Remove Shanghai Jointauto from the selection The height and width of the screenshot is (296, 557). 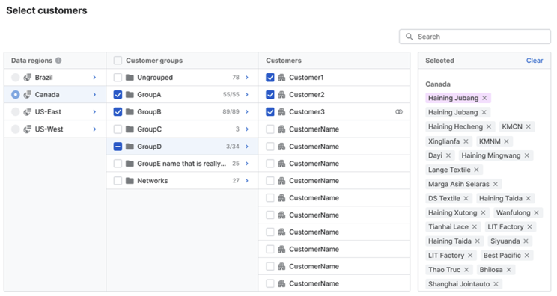[x=496, y=284]
